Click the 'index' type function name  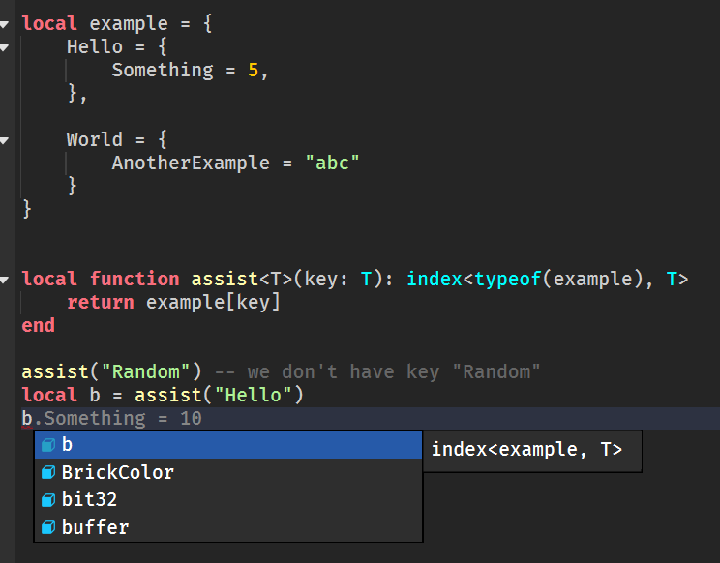point(435,280)
